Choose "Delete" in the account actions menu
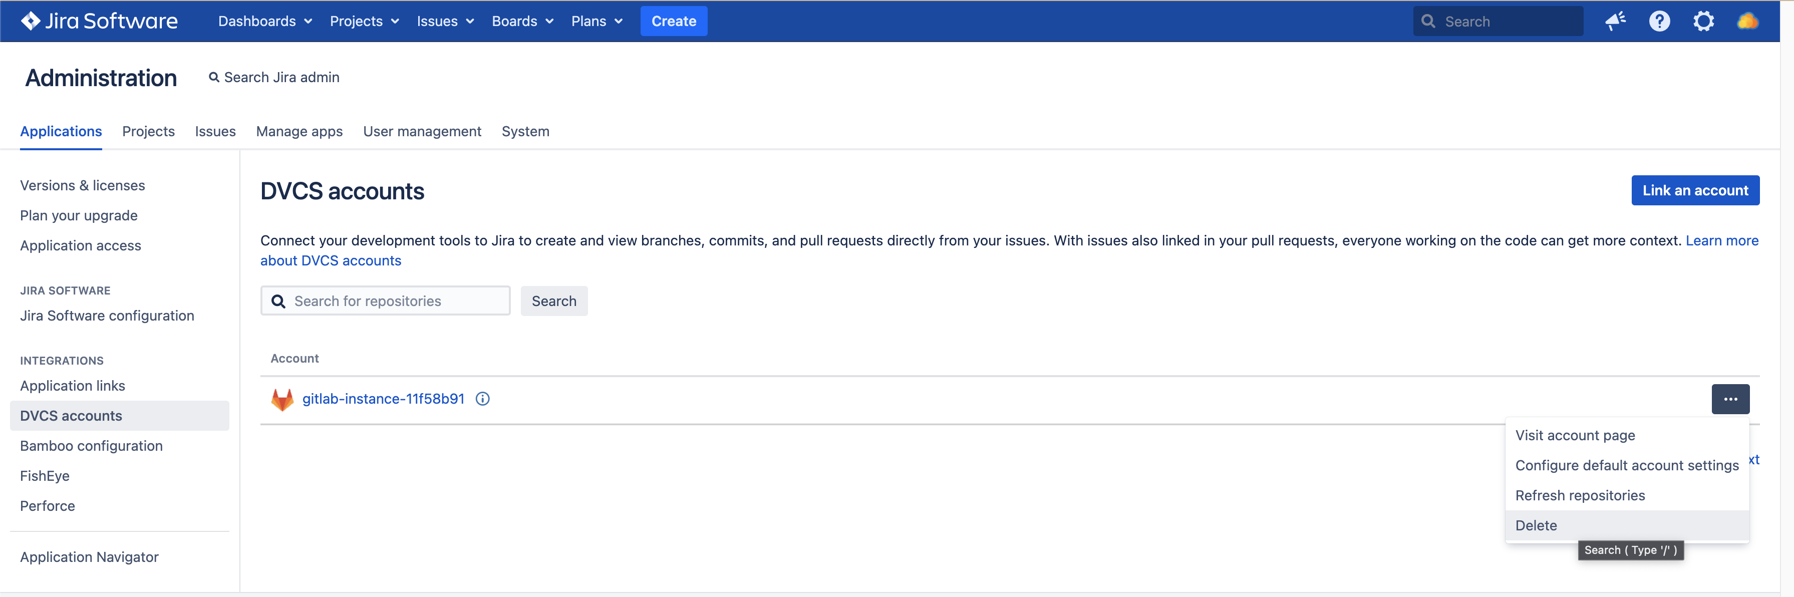The width and height of the screenshot is (1794, 597). click(1537, 525)
